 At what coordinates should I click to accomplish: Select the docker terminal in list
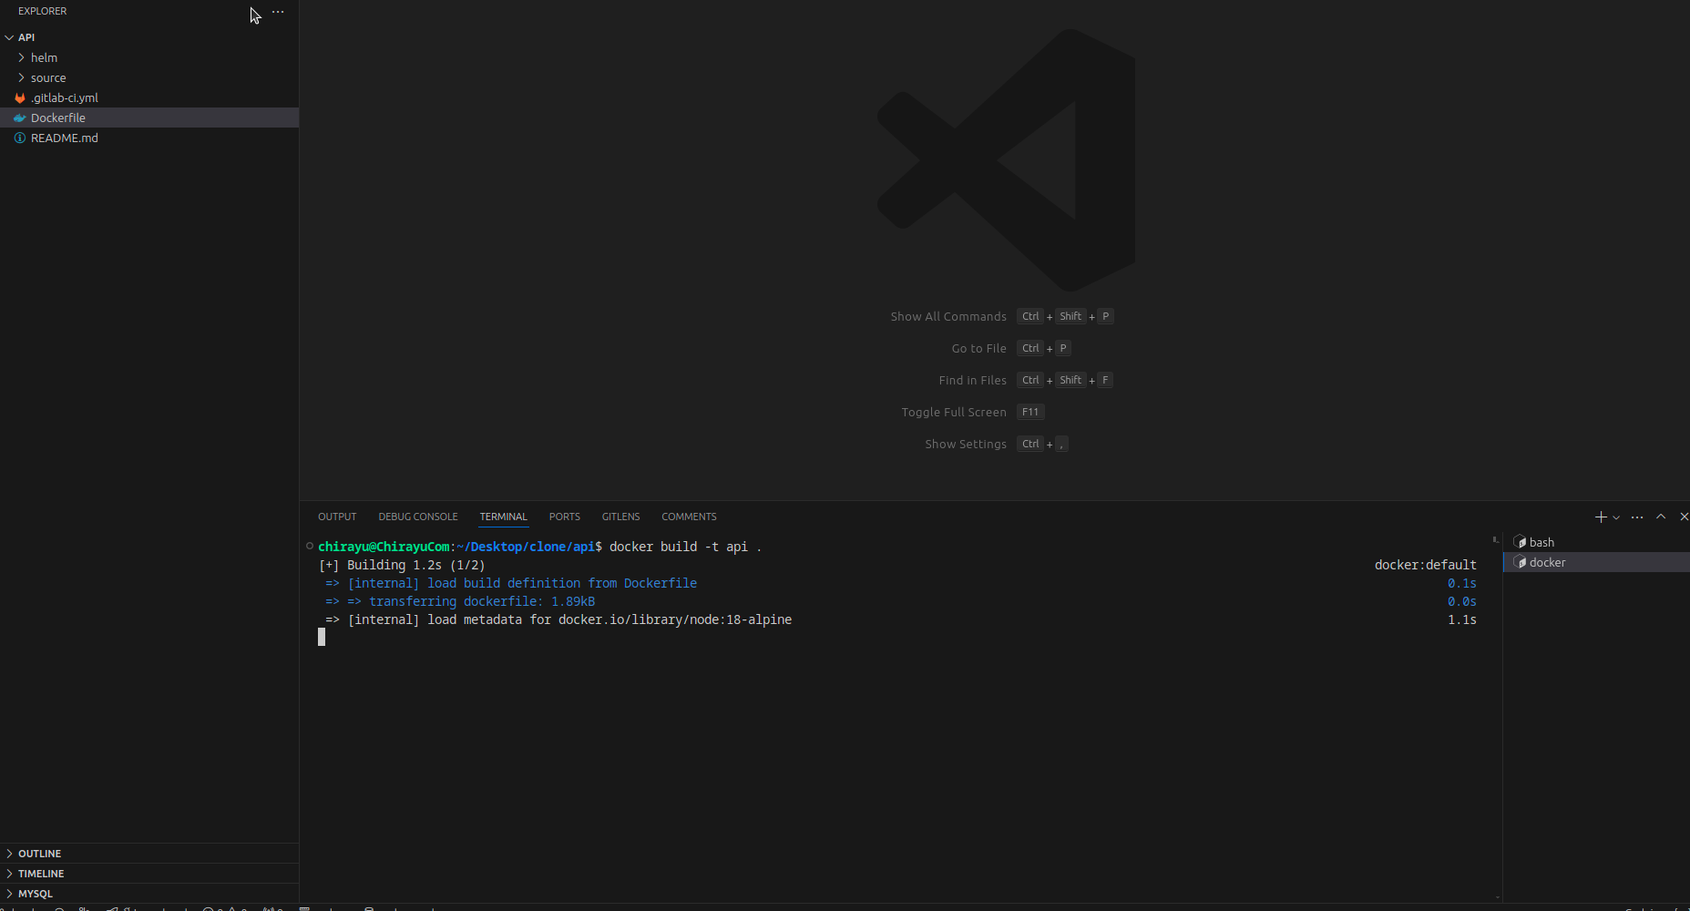point(1596,562)
